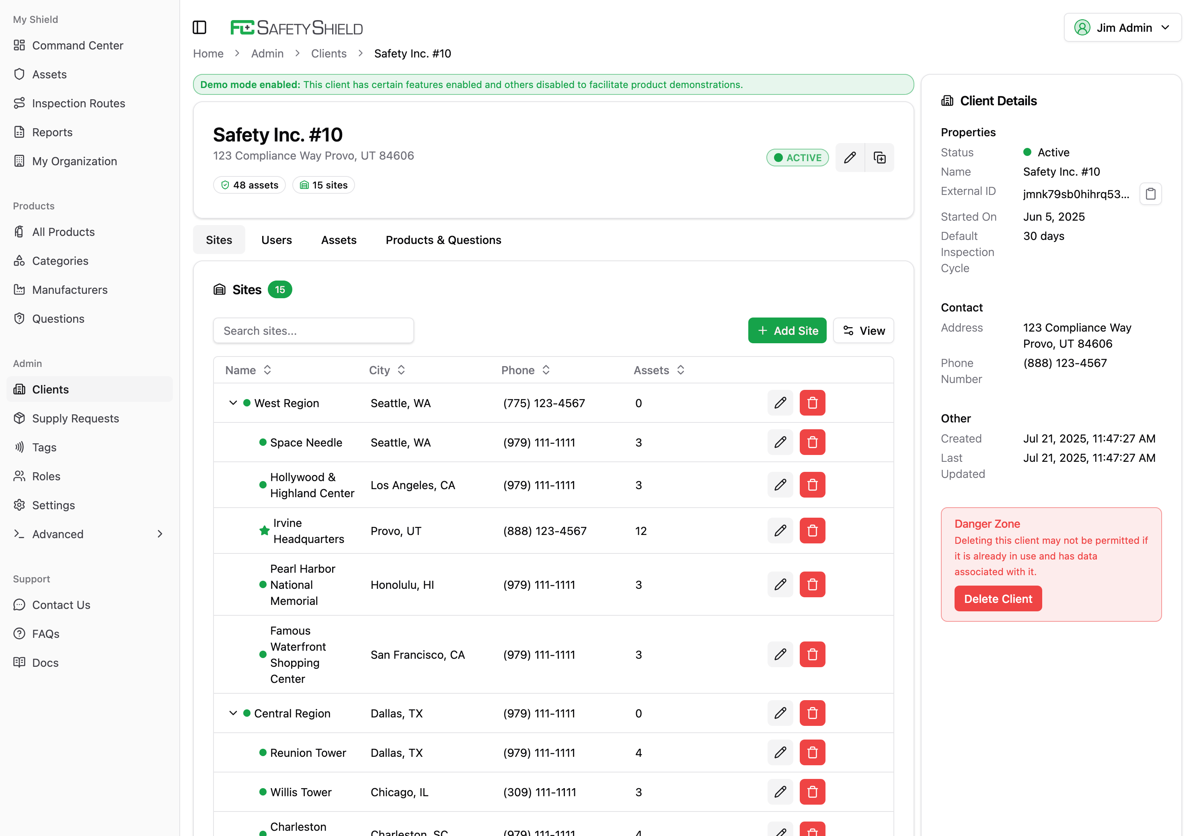Delete the Reunion Tower site
The image size is (1195, 836).
812,752
